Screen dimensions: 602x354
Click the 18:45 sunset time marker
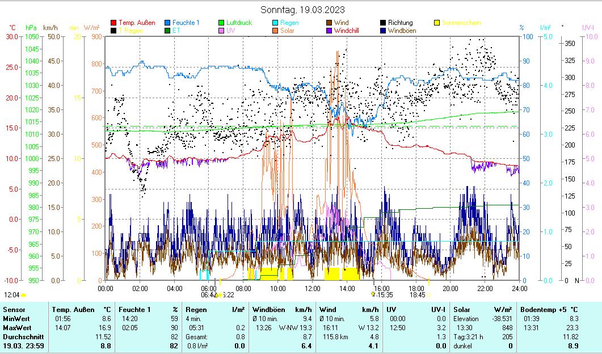417,295
